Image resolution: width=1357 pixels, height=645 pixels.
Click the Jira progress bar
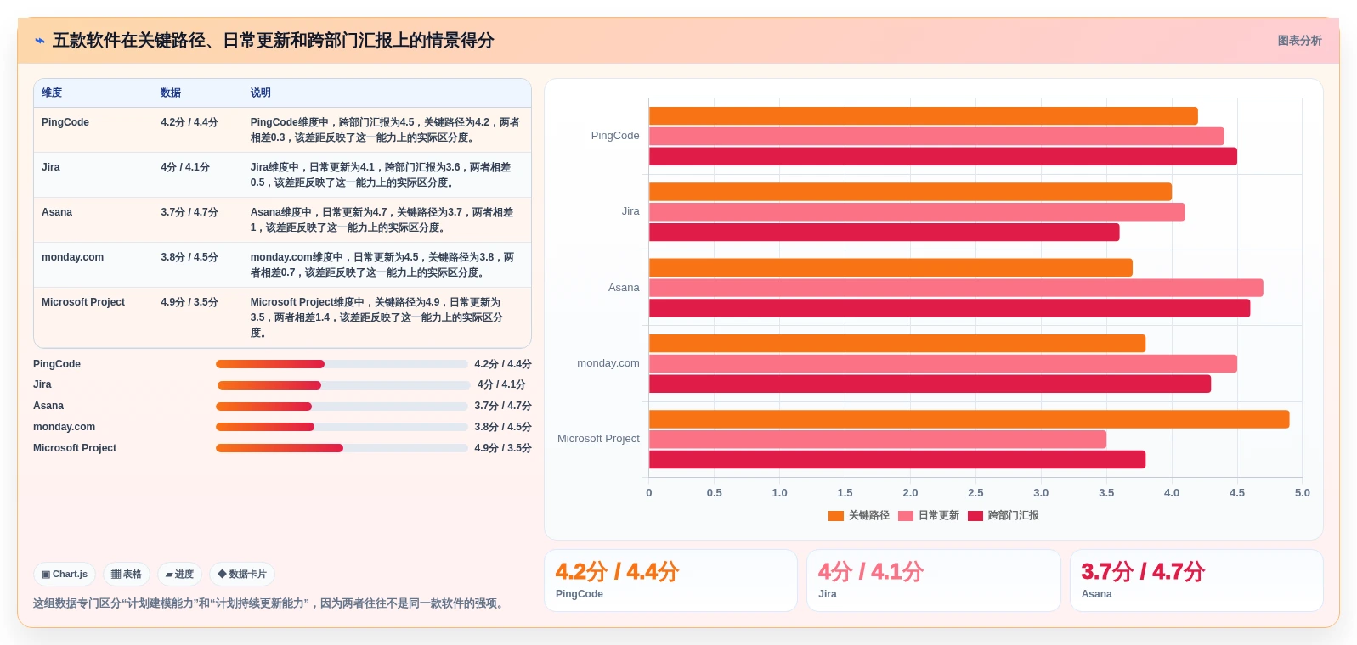coord(343,385)
